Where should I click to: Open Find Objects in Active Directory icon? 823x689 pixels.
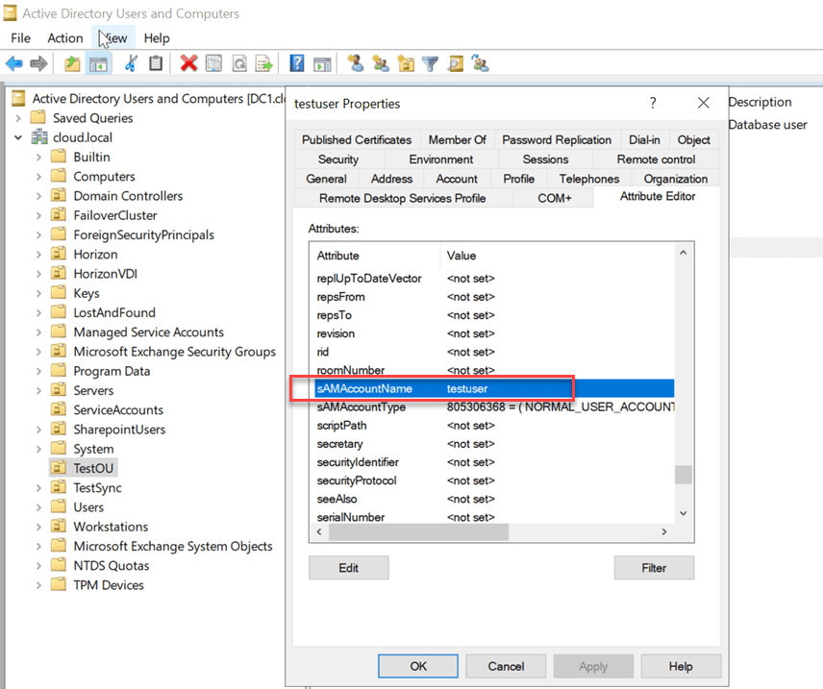[x=457, y=63]
